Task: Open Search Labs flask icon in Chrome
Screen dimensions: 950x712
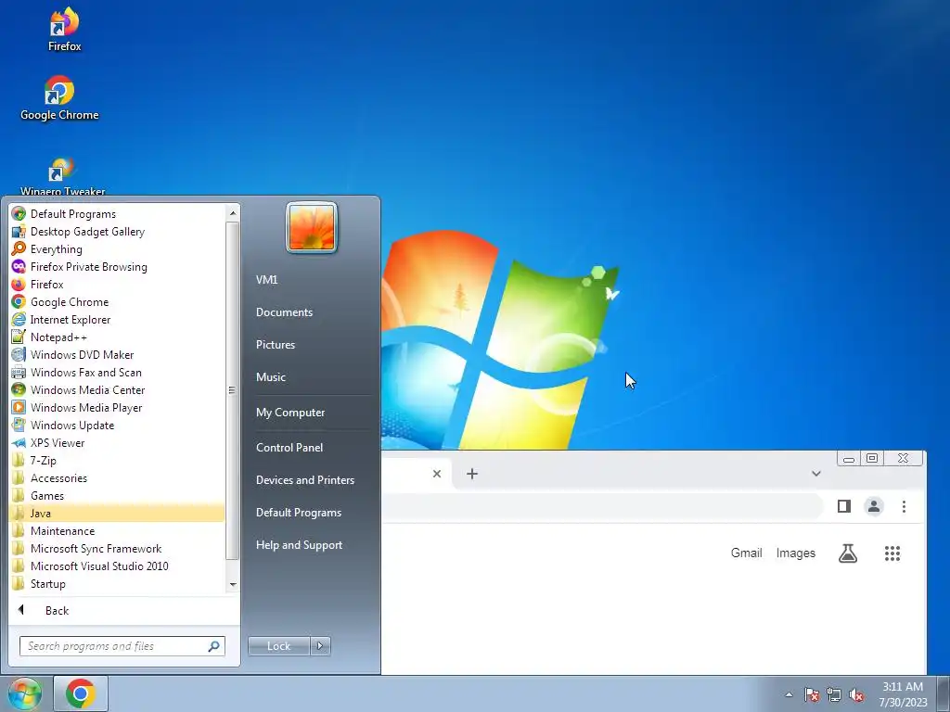Action: pos(848,553)
